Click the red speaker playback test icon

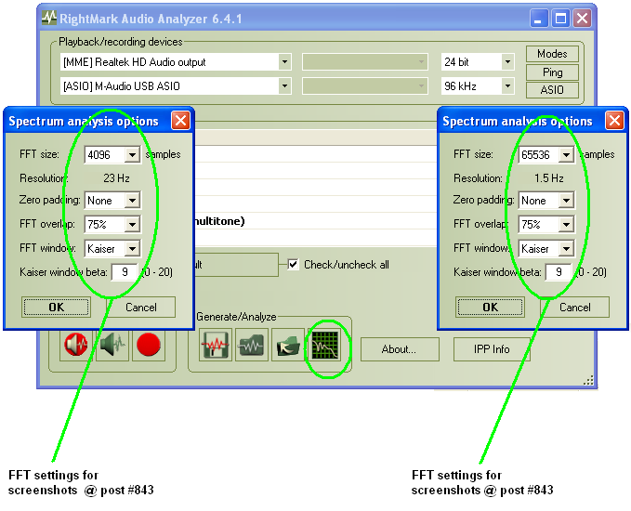76,345
